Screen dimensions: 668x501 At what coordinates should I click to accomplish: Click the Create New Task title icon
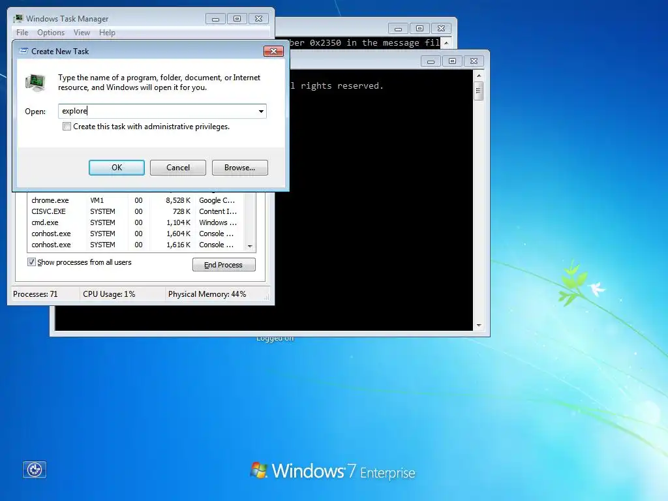coord(24,51)
